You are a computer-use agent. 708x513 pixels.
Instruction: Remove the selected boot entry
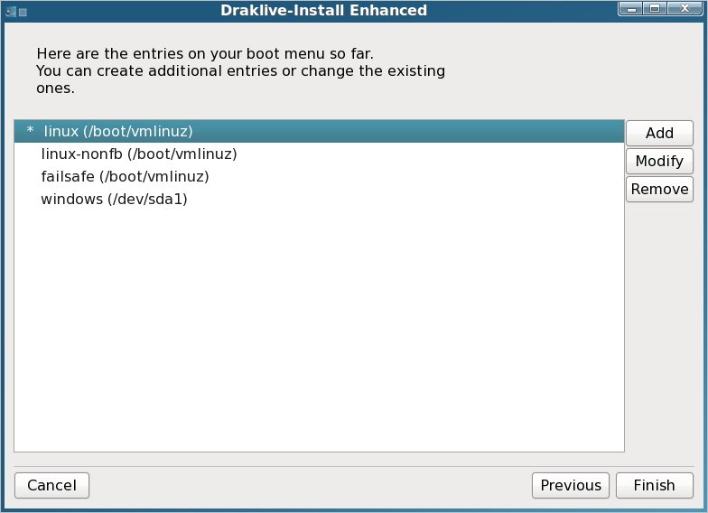pos(659,189)
